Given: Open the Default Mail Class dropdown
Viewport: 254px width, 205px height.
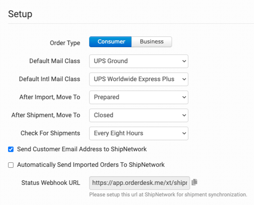Looking at the screenshot, I should point(138,61).
